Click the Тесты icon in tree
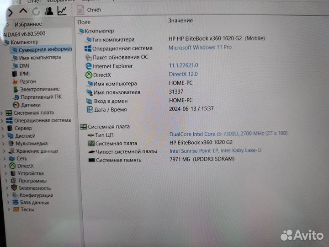Screen dimensions: 329x247 16,209
